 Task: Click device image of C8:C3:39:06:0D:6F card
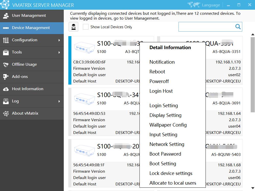84,47
